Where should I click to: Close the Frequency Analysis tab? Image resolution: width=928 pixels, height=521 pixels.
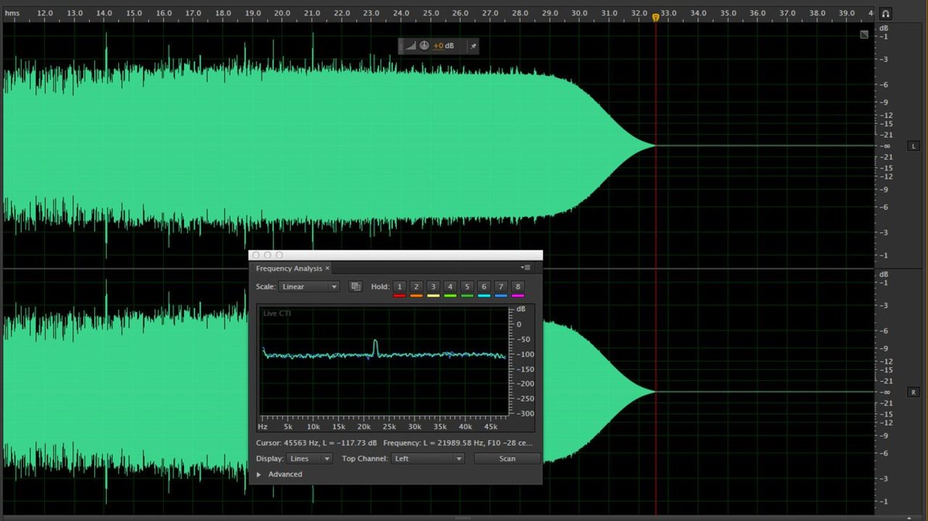click(x=328, y=268)
